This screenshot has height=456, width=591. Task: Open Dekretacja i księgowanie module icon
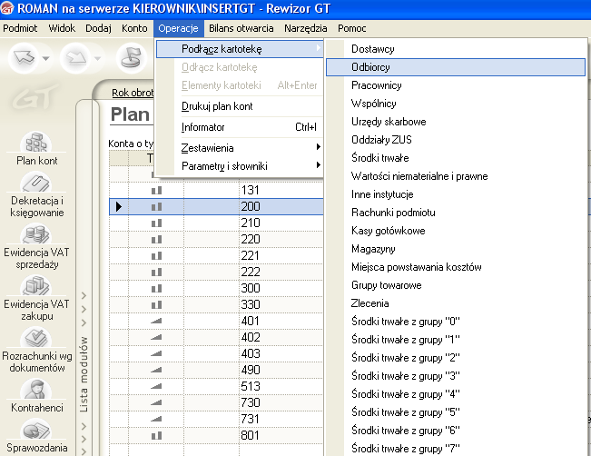coord(36,183)
